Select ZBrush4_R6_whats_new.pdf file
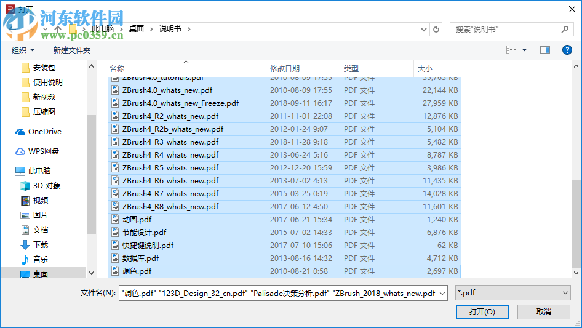Viewport: 582px width, 328px height. point(284,181)
